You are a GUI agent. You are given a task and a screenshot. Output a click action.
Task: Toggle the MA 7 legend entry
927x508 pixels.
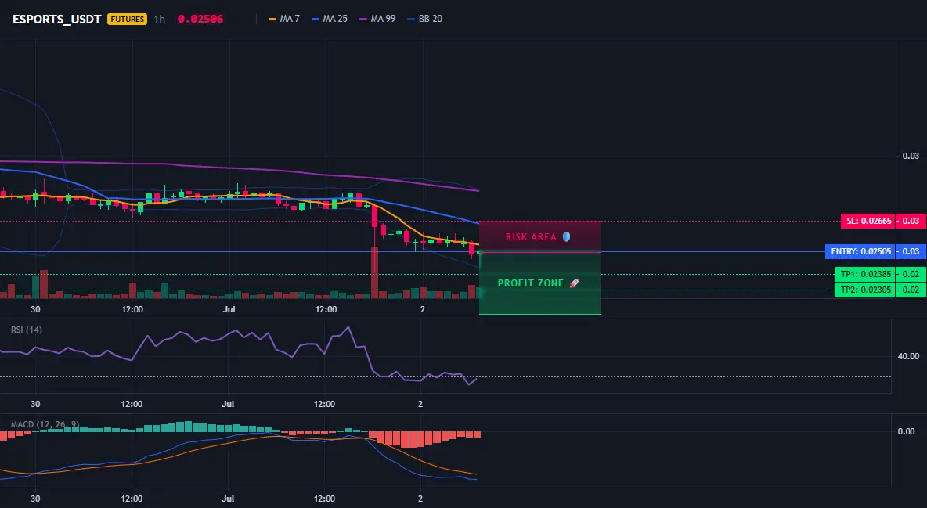tap(284, 19)
